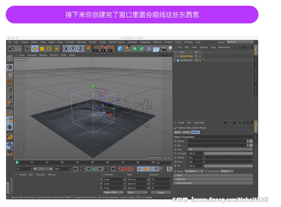Open Object Manager Tags menu
The width and height of the screenshot is (281, 207).
pyautogui.click(x=213, y=47)
